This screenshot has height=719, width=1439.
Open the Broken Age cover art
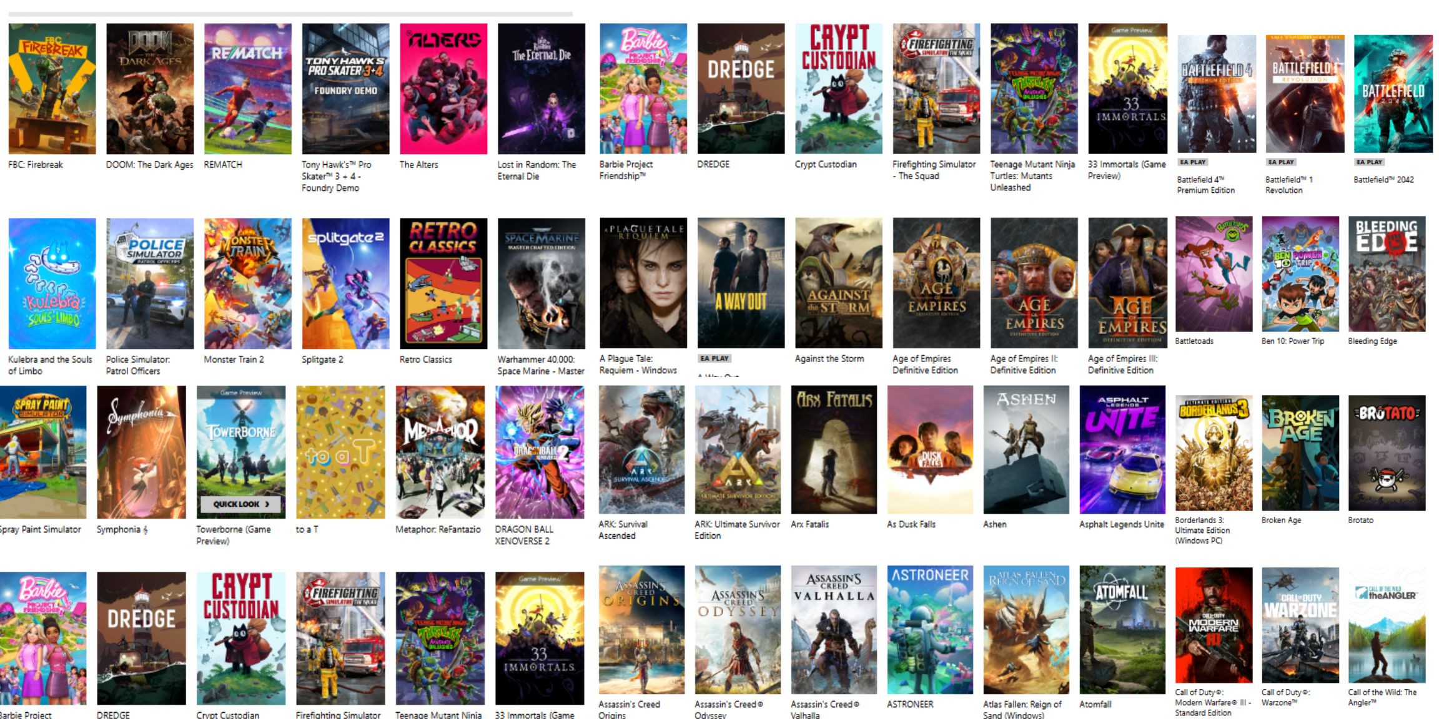[x=1300, y=453]
